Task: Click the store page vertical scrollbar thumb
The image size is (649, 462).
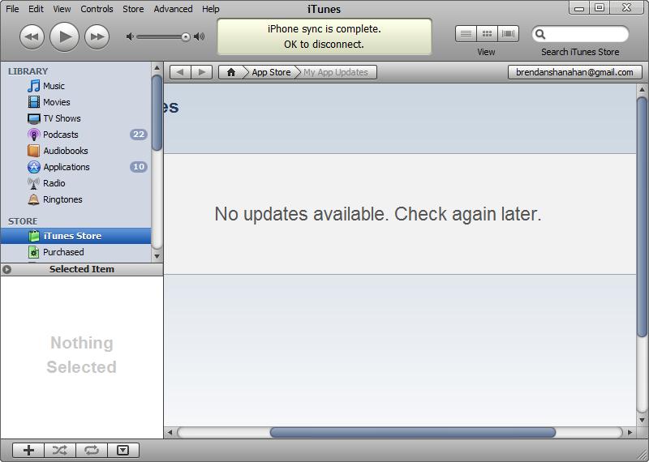Action: tap(642, 216)
